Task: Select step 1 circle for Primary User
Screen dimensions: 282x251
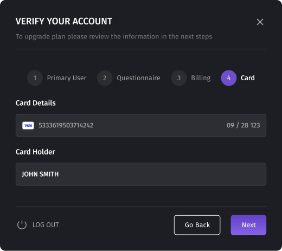Action: click(x=35, y=78)
